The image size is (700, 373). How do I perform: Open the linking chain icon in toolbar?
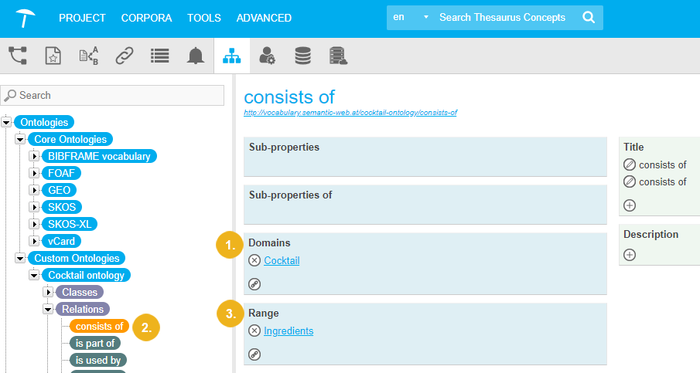click(x=125, y=55)
